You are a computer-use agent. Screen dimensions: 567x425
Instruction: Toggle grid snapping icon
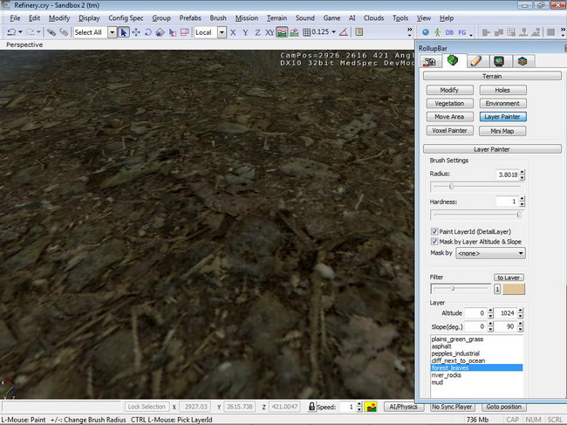tap(307, 32)
